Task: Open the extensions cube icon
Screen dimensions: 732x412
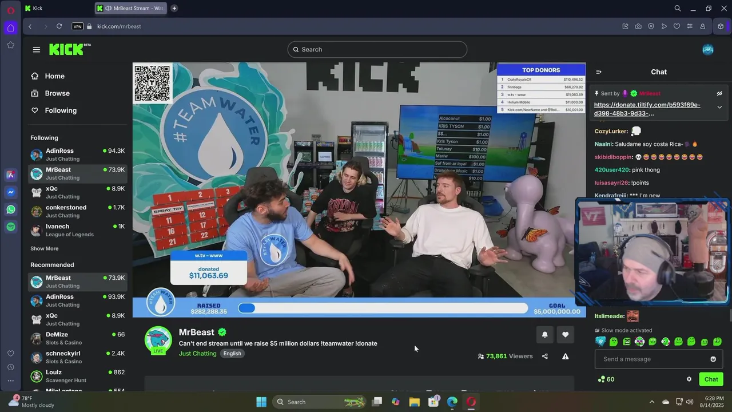Action: pos(721,26)
